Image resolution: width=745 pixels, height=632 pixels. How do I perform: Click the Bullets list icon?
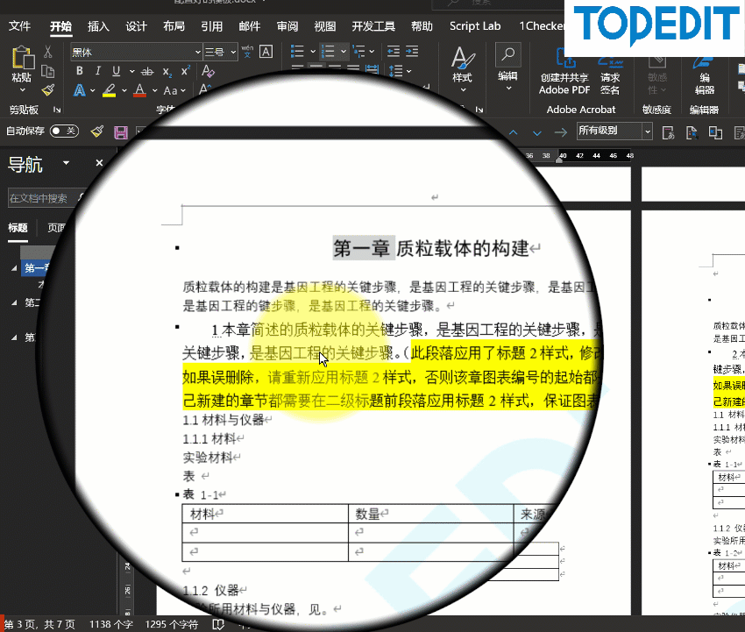(297, 51)
